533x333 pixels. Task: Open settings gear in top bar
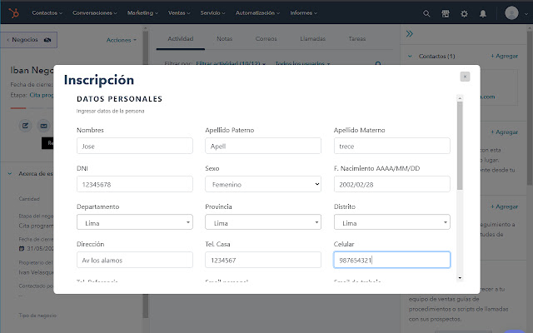[x=464, y=13]
